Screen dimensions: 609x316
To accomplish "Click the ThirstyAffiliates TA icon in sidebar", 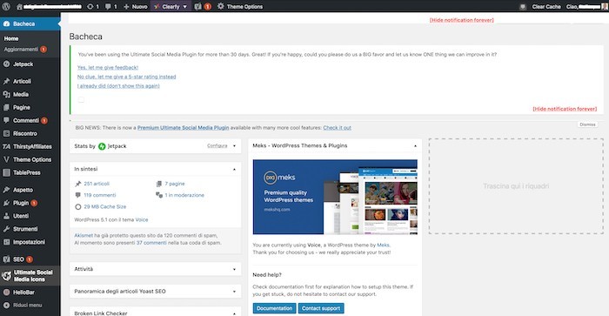I will tap(7, 146).
